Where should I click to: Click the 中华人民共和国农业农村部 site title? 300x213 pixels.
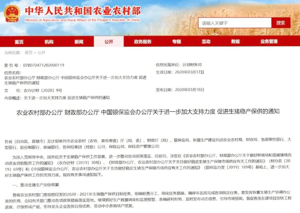click(x=83, y=11)
